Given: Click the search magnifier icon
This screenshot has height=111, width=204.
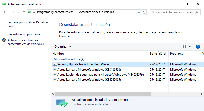Looking at the screenshot, I should tap(197, 12).
